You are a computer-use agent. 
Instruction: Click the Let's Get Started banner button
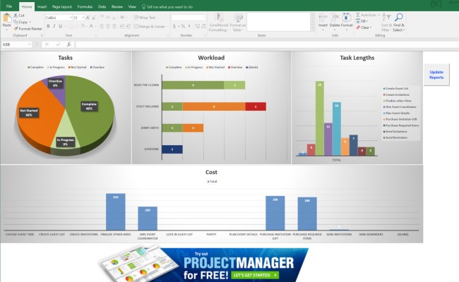coord(255,275)
